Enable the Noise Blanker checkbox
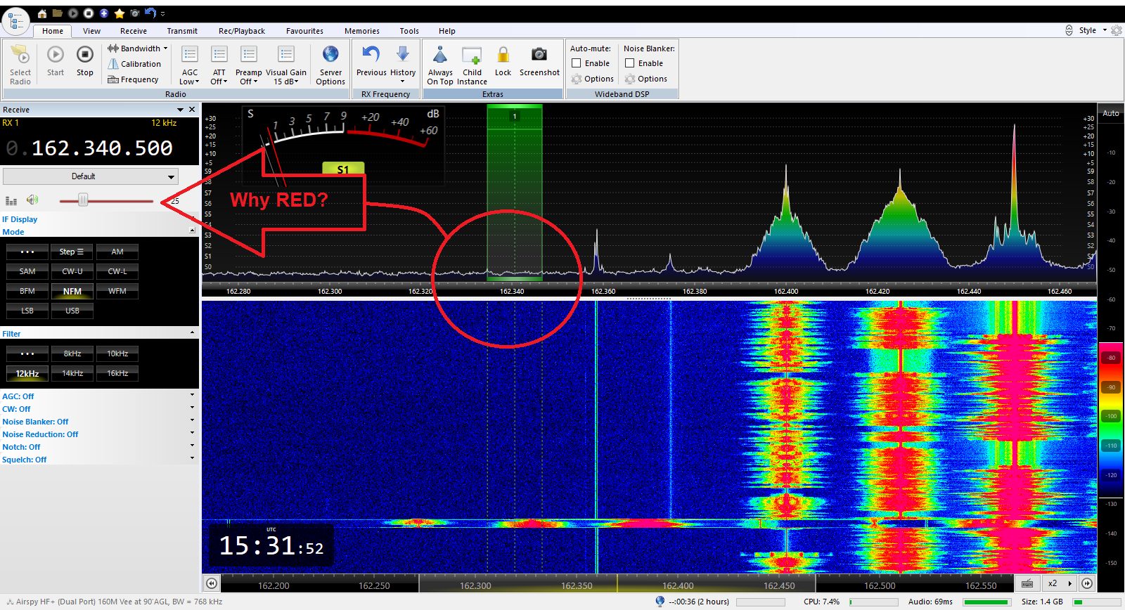This screenshot has width=1125, height=610. click(x=630, y=63)
